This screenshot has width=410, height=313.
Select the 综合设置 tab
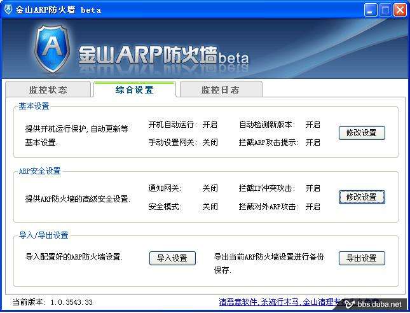point(135,90)
